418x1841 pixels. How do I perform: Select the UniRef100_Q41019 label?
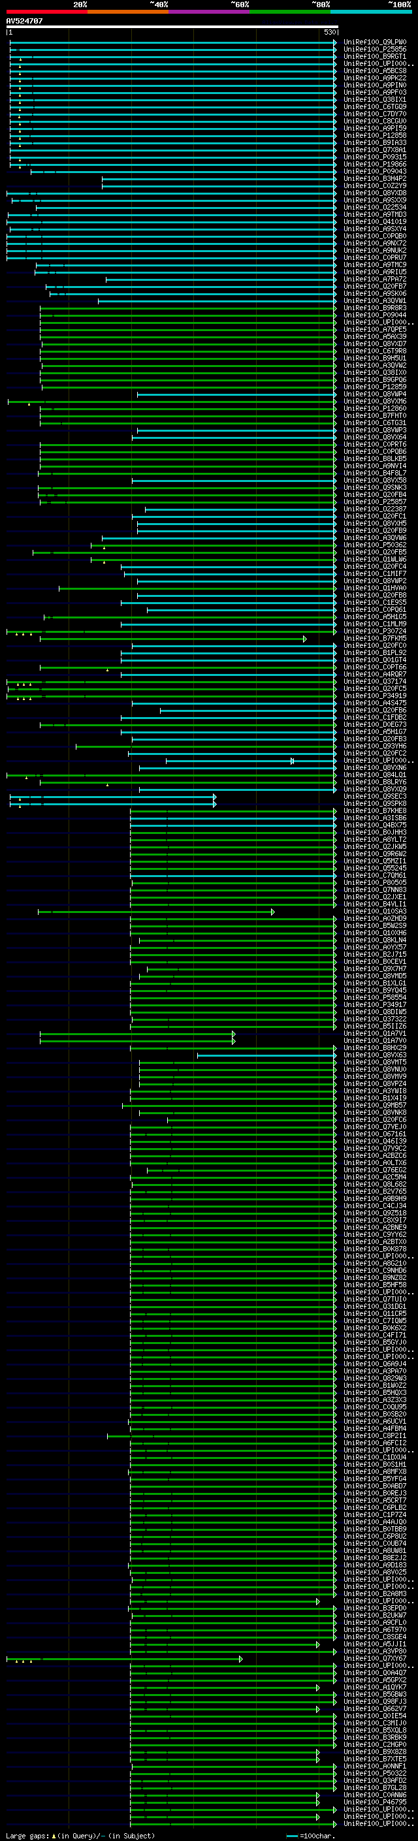pos(374,221)
